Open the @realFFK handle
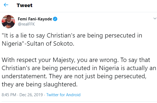157x103 pixels. (26, 24)
